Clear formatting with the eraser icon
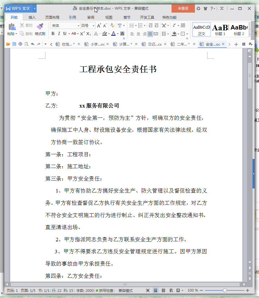259x298 pixels. (112, 25)
